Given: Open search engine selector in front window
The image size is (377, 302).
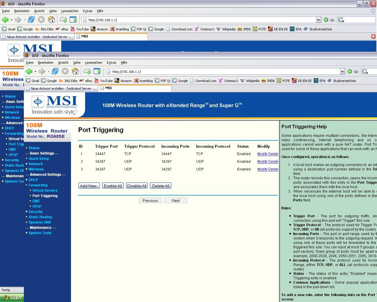Looking at the screenshot, I should [x=365, y=71].
